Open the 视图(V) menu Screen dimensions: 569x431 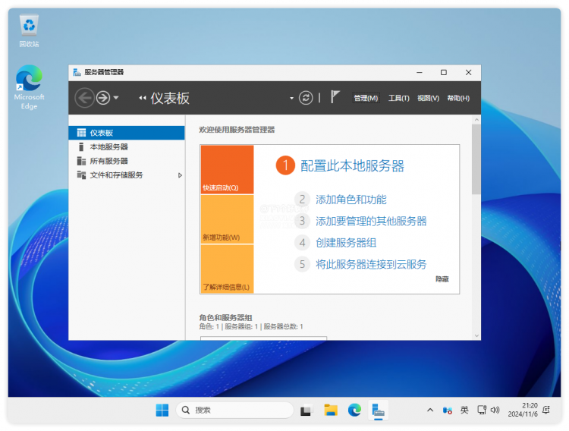pos(428,98)
